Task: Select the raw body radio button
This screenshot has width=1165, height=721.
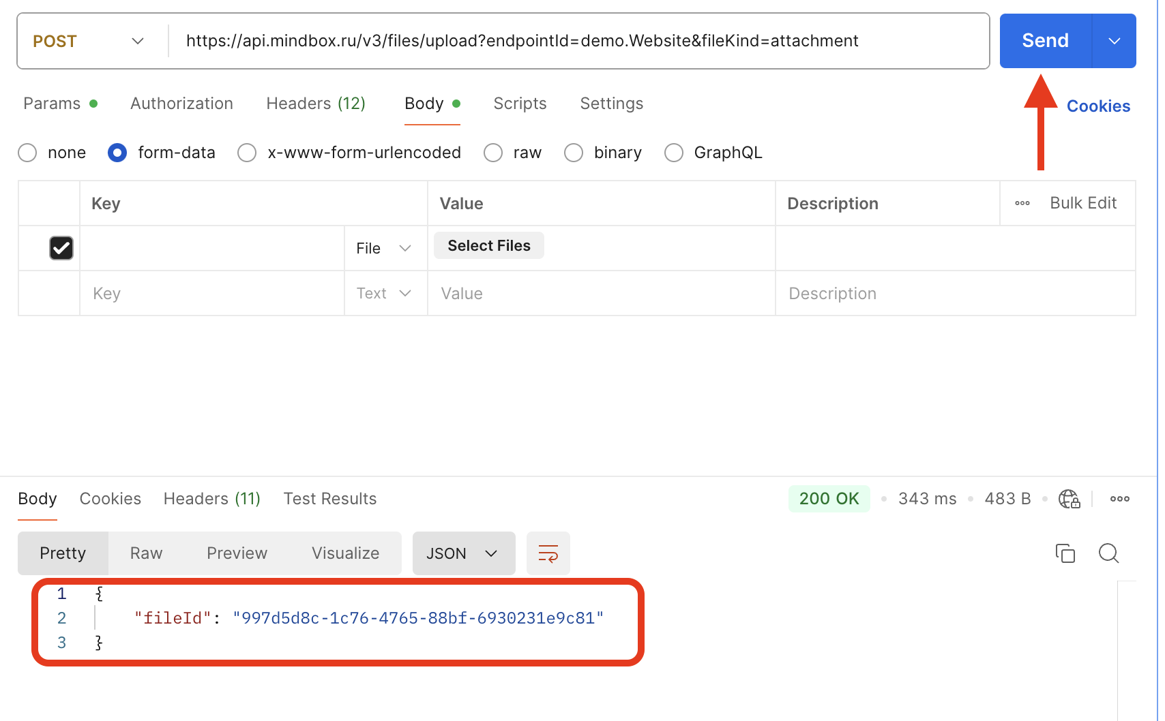Action: point(493,153)
